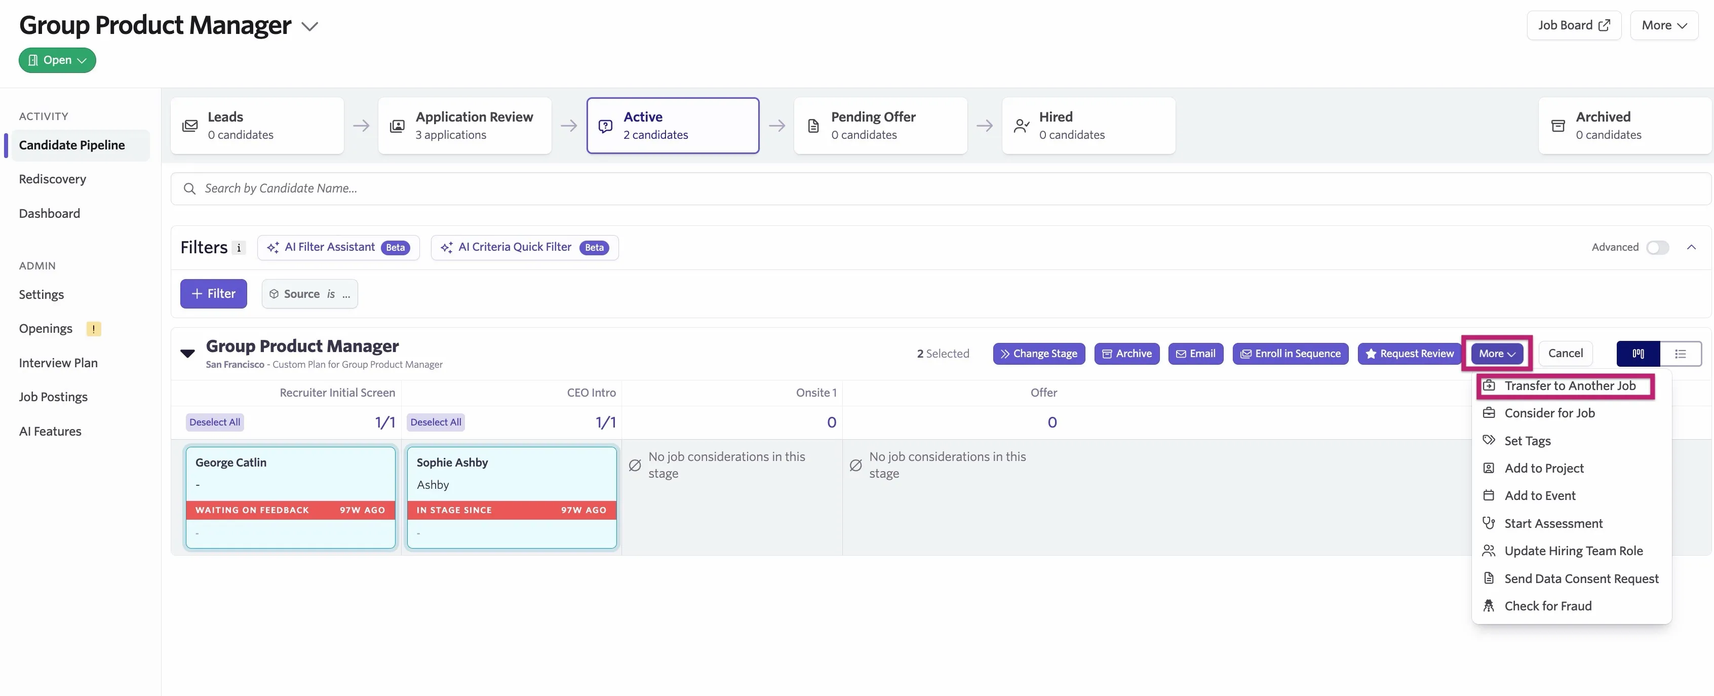Choose Send Data Consent Request
This screenshot has width=1714, height=696.
point(1572,579)
